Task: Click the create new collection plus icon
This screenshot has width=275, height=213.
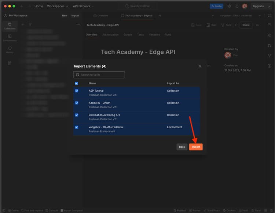Action: click(23, 24)
